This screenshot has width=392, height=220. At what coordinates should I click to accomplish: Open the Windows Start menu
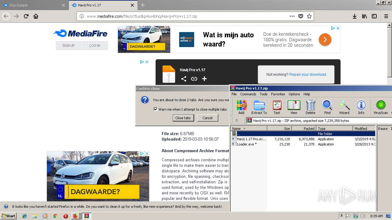(9, 216)
